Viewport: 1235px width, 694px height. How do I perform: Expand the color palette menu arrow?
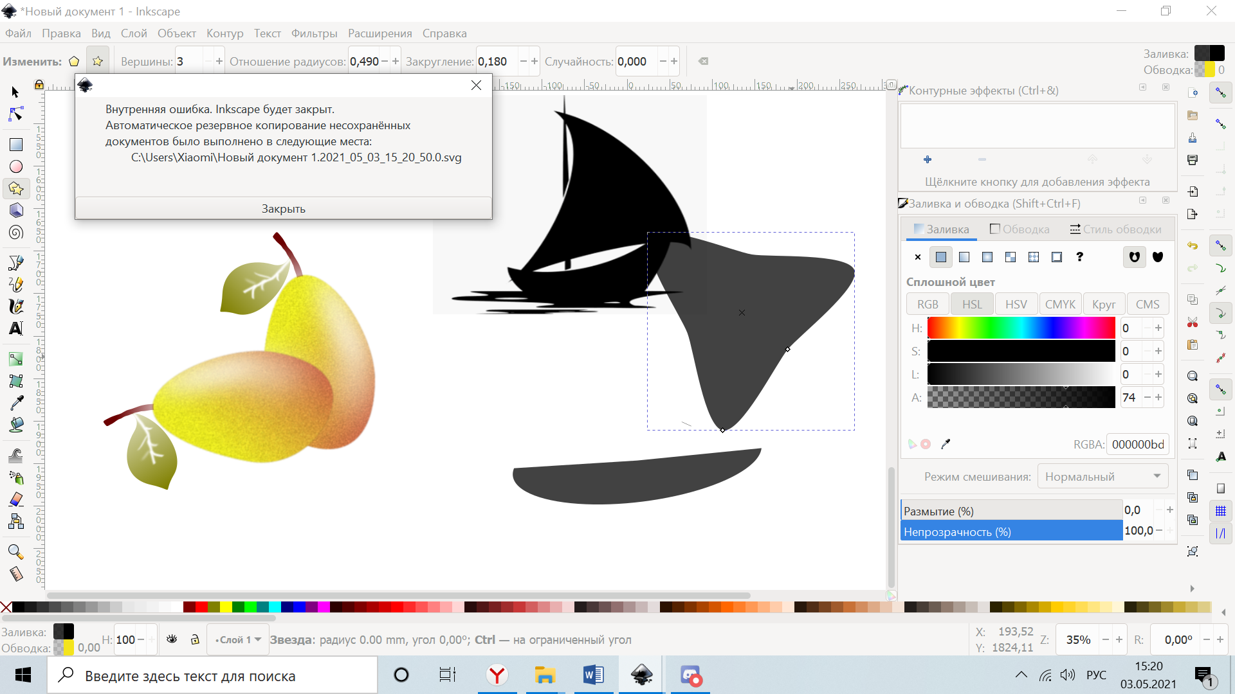pyautogui.click(x=1223, y=612)
